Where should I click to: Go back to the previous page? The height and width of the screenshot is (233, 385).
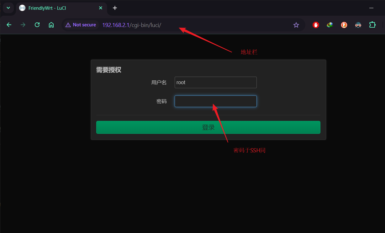coord(9,25)
